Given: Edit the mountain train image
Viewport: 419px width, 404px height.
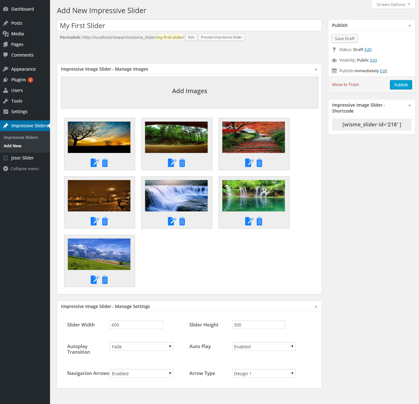Looking at the screenshot, I should pos(95,280).
